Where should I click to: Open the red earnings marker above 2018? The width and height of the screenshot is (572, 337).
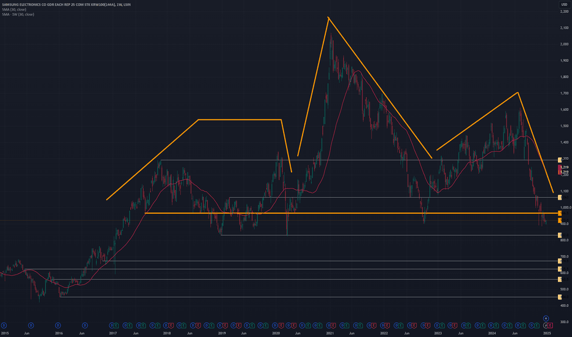(170, 325)
